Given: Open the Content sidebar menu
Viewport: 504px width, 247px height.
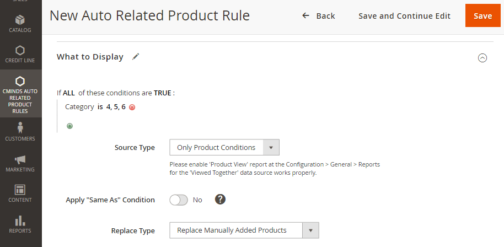Looking at the screenshot, I should click(x=20, y=193).
